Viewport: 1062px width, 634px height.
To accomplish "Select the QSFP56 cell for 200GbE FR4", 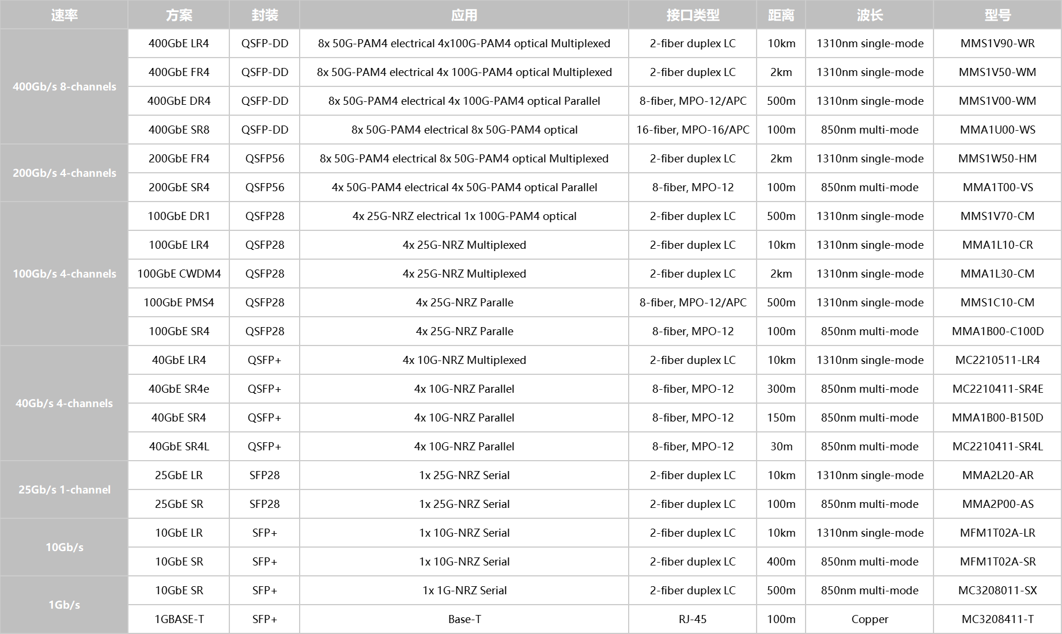I will click(264, 158).
